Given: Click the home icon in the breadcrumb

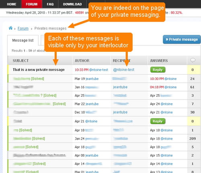Looking at the screenshot, I should pos(10,28).
